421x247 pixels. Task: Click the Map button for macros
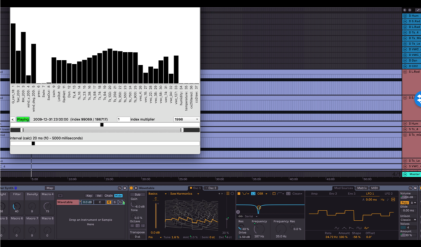(50, 187)
